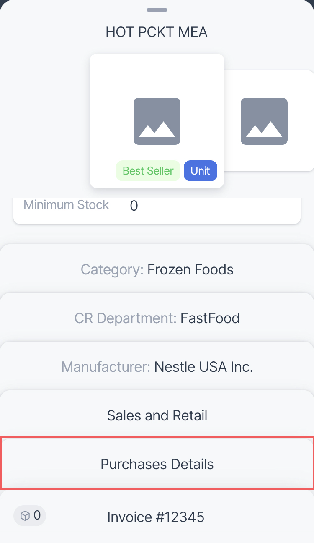Image resolution: width=314 pixels, height=543 pixels.
Task: Select the Best Seller badge
Action: (x=148, y=171)
